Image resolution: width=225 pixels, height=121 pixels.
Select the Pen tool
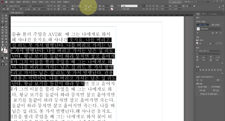[x=3, y=27]
